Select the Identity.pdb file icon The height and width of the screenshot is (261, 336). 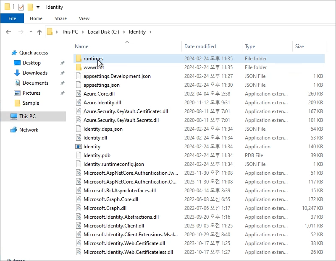pyautogui.click(x=79, y=155)
